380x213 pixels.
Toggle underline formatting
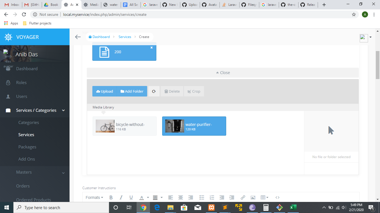point(131,197)
